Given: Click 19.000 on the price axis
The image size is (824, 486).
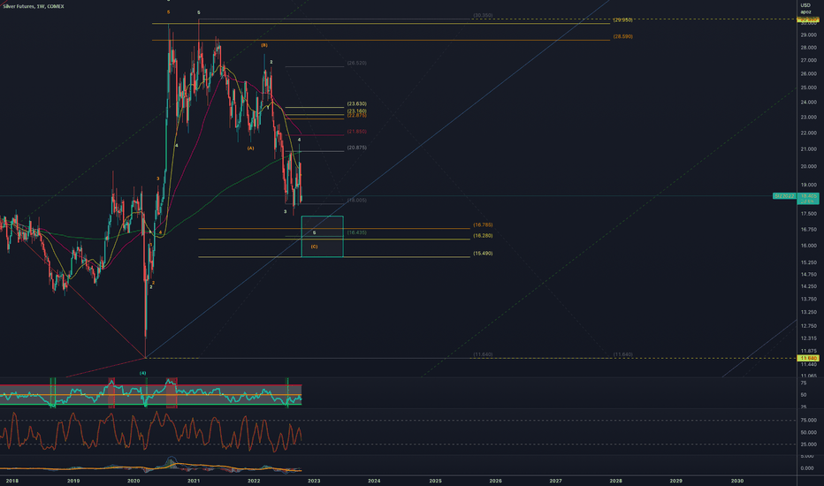Looking at the screenshot, I should point(808,185).
